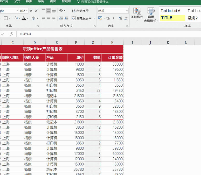This screenshot has height=175, width=201.
Task: Toggle horizontal center alignment
Action: point(48,18)
